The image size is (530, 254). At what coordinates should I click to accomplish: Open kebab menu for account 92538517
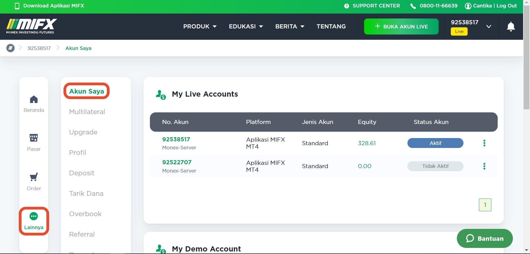484,143
